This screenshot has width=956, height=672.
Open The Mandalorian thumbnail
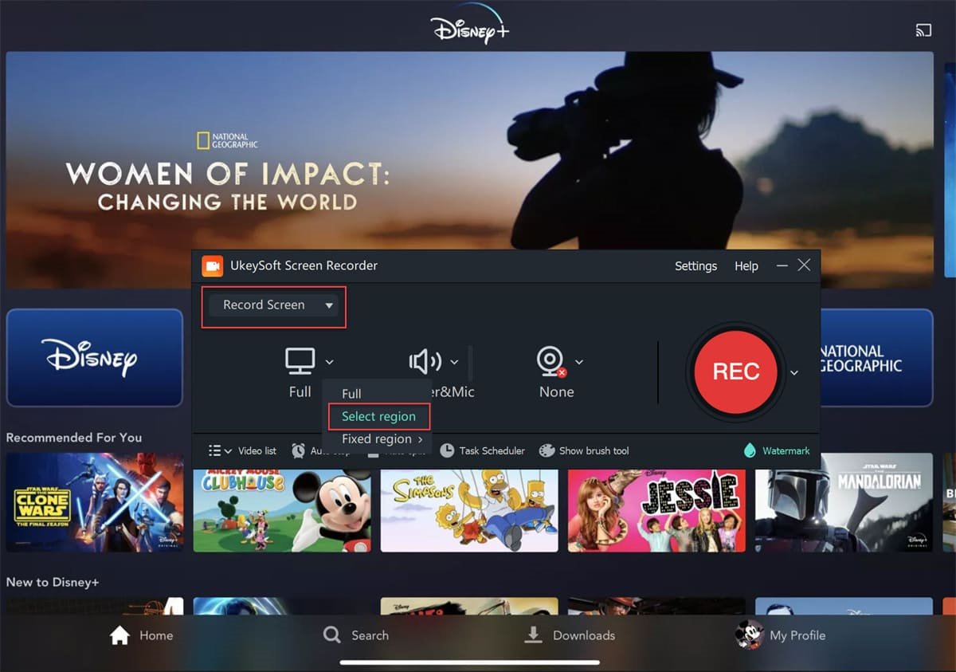coord(844,502)
